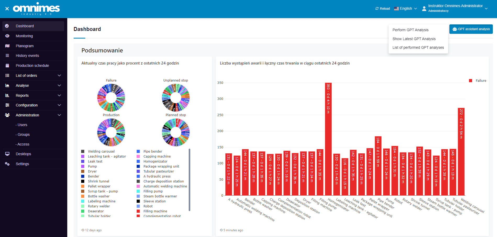Image resolution: width=497 pixels, height=237 pixels.
Task: Select the Desktops monitor icon
Action: [7, 154]
